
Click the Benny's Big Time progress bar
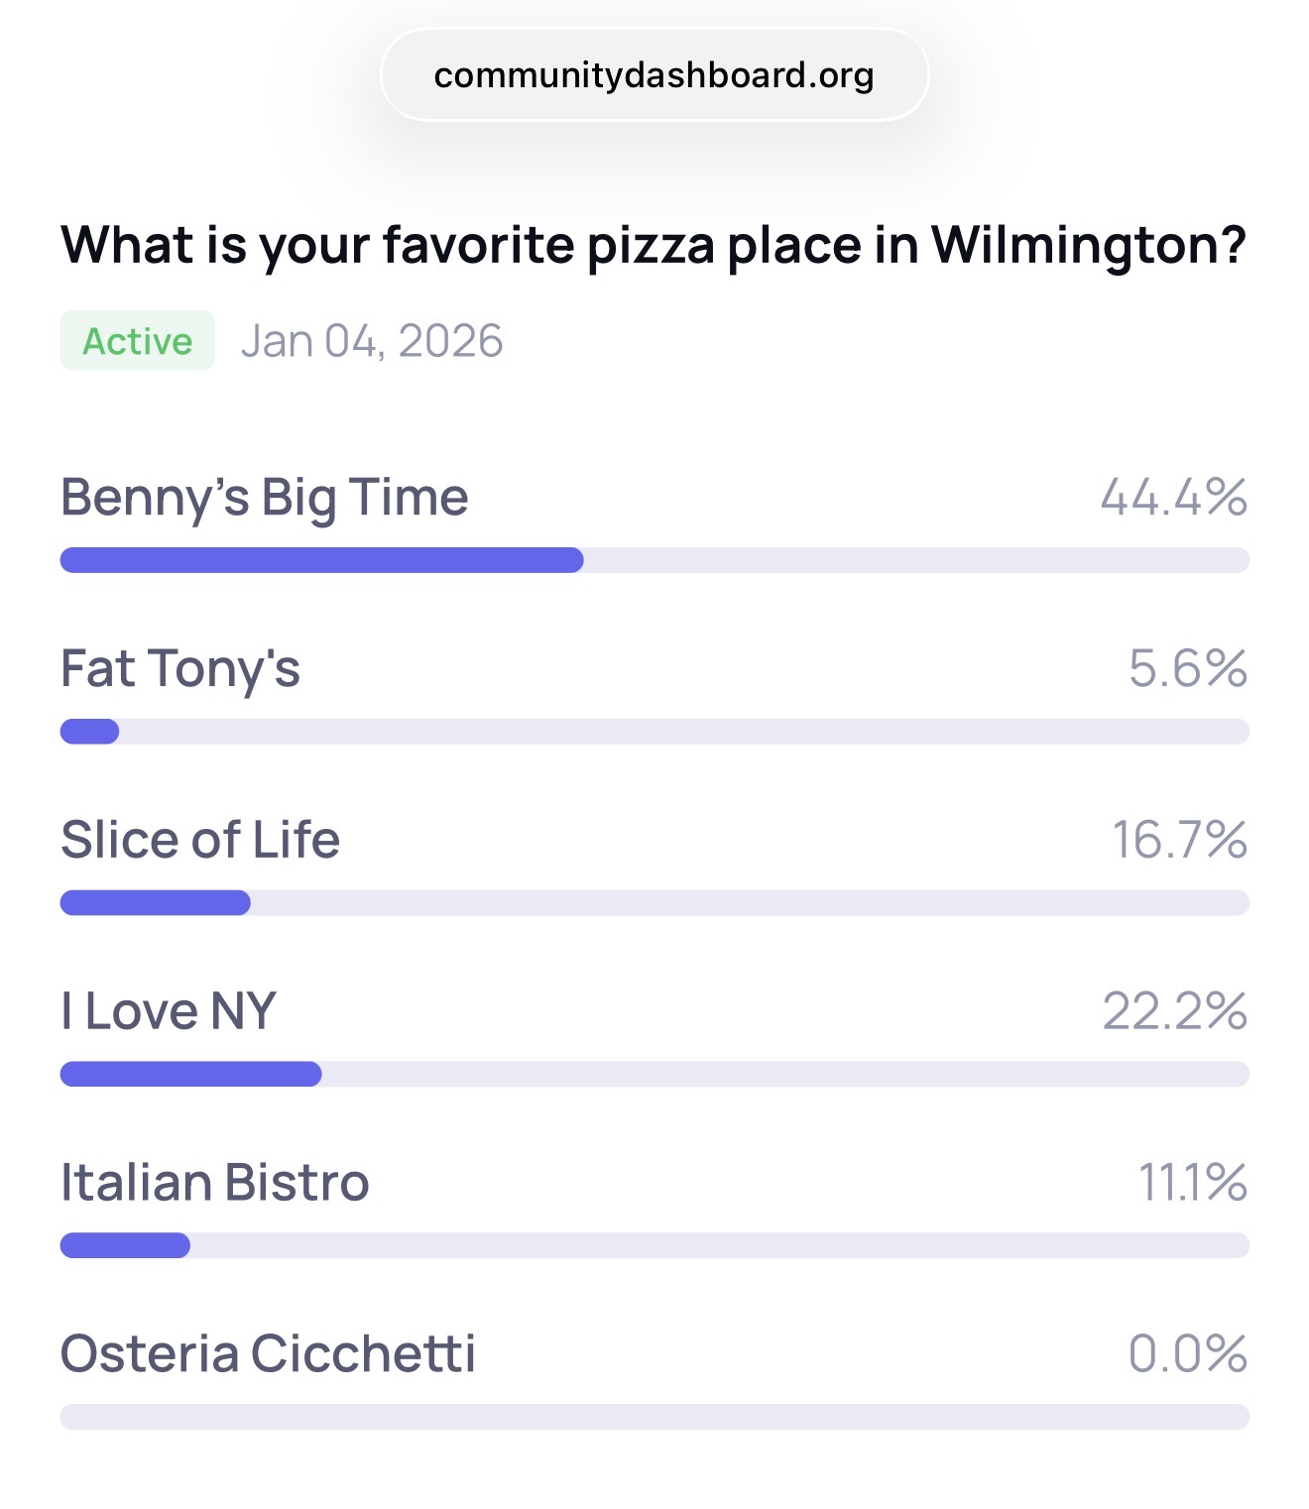654,560
